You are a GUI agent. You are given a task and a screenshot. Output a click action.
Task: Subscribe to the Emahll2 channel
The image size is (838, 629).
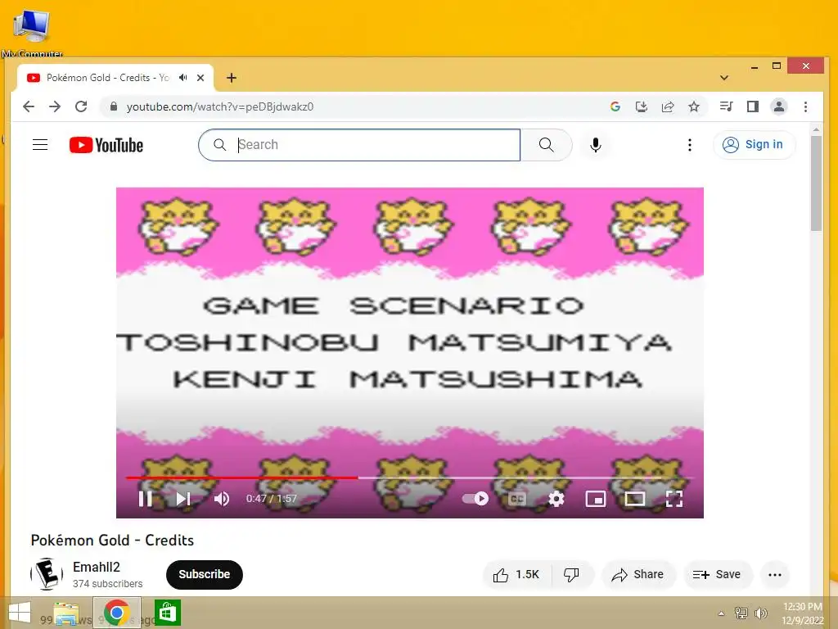[x=204, y=574]
